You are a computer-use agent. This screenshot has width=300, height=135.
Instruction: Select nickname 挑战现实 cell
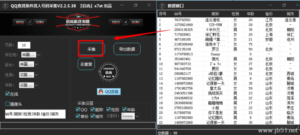(215, 93)
